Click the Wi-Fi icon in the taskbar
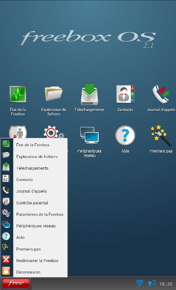Viewport: 176px width, 290px height. click(140, 283)
